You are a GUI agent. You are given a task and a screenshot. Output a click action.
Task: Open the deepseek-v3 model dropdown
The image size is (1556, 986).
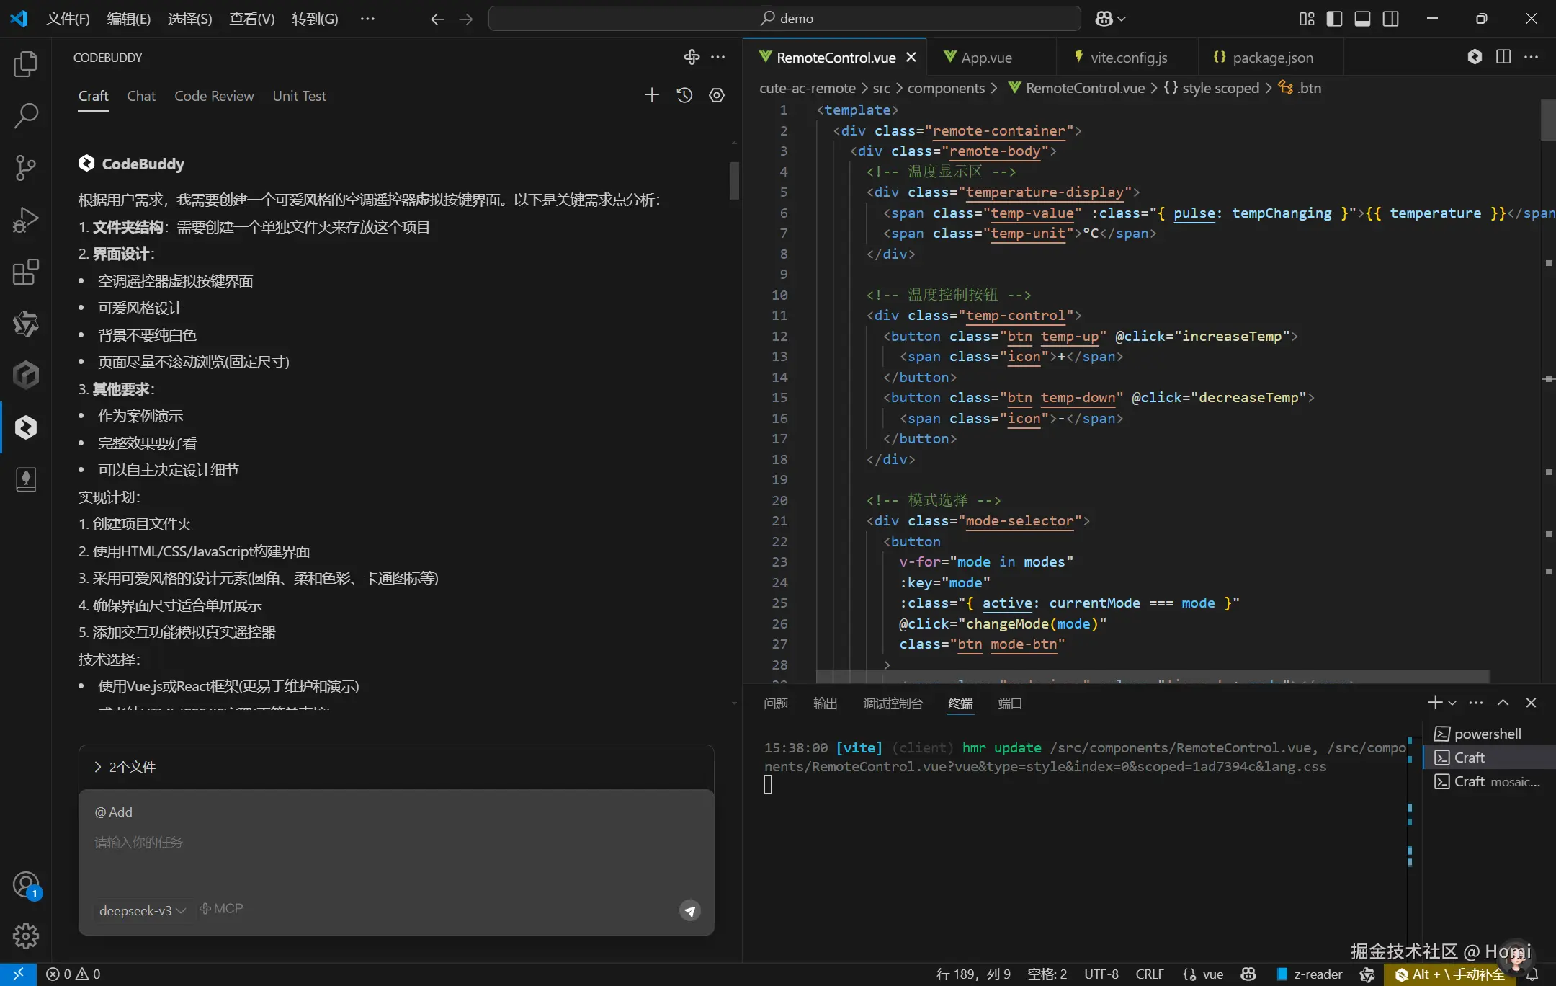142,910
